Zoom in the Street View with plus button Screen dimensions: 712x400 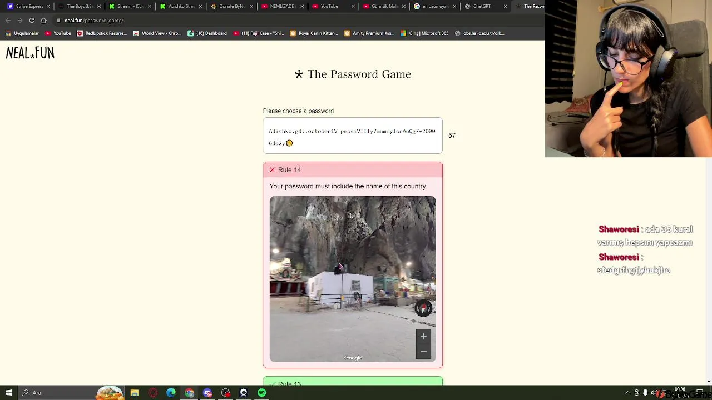[x=423, y=336]
